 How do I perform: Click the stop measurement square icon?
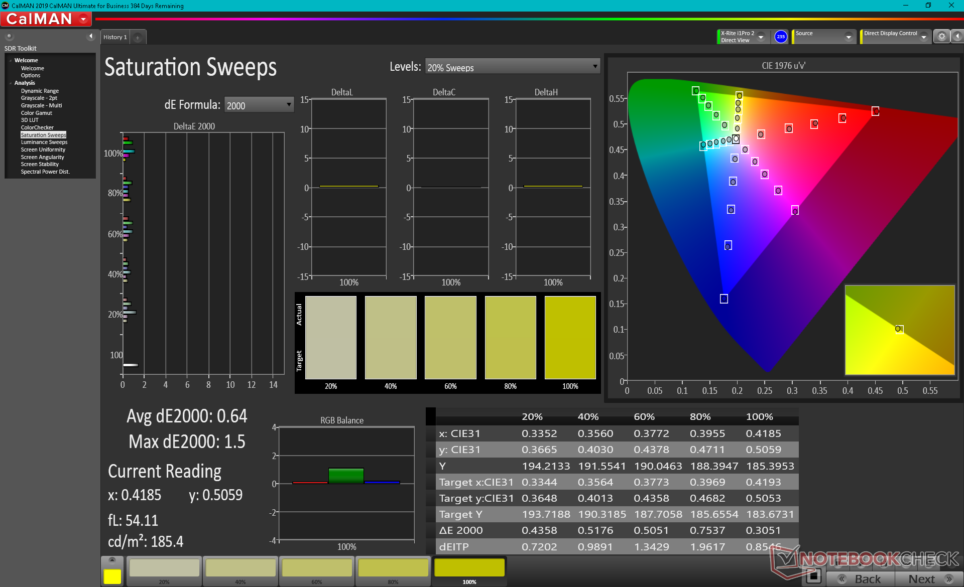click(813, 576)
